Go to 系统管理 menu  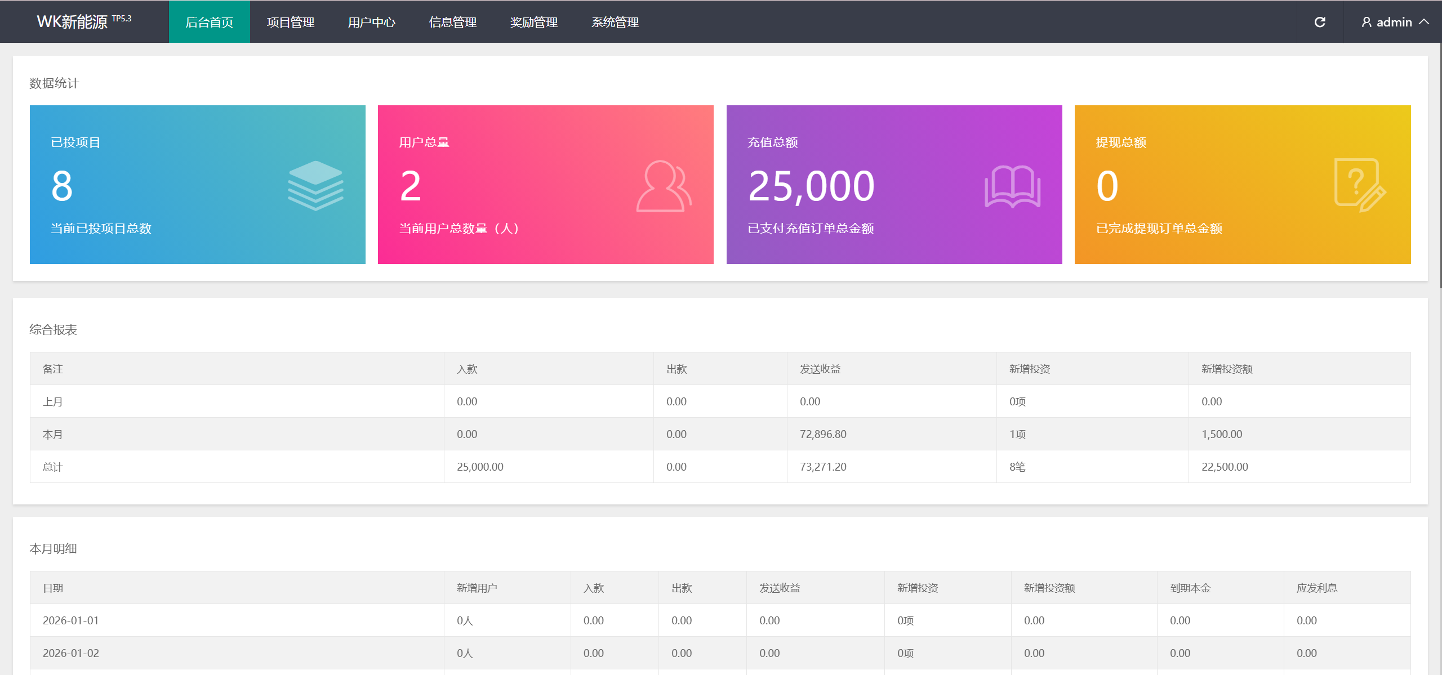pyautogui.click(x=615, y=22)
